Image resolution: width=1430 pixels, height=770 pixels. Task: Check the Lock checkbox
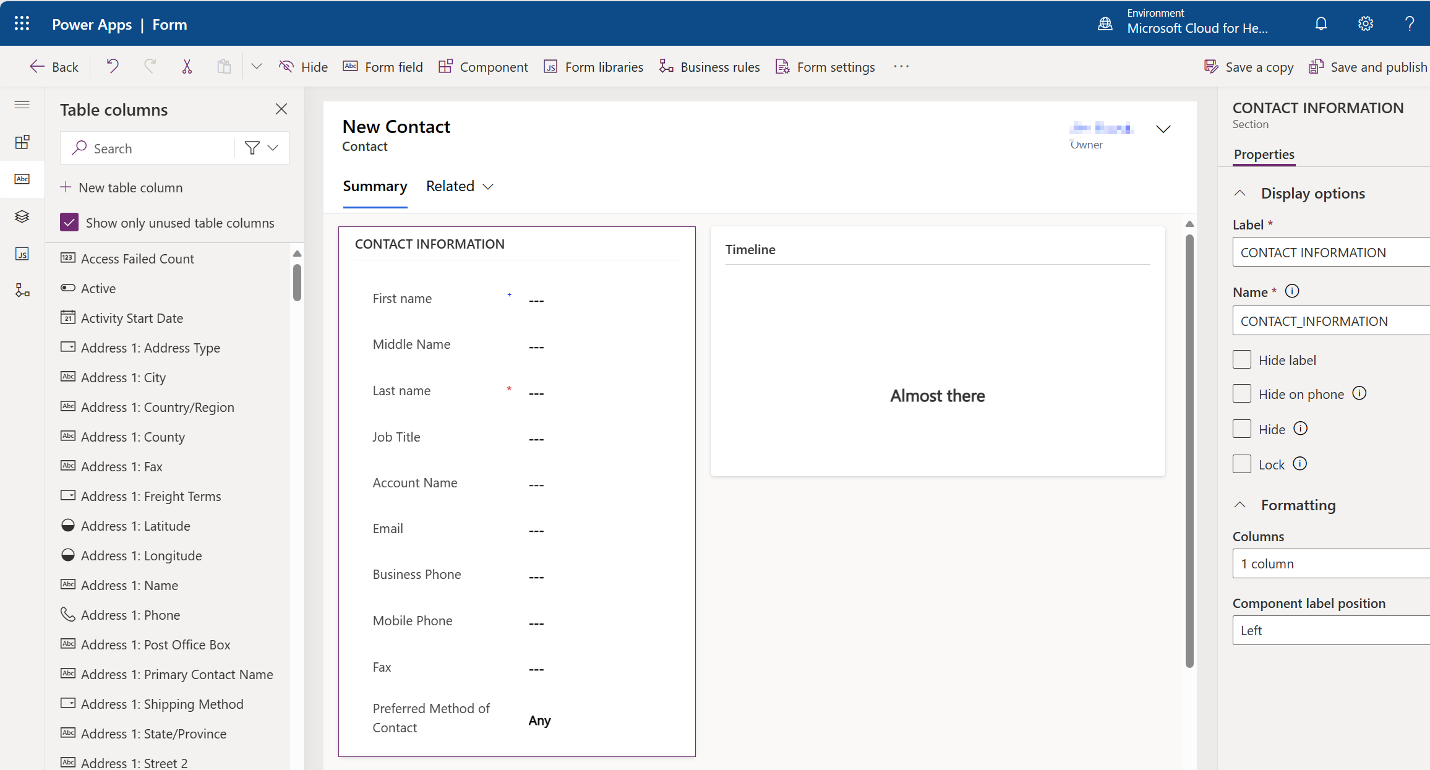pos(1242,464)
